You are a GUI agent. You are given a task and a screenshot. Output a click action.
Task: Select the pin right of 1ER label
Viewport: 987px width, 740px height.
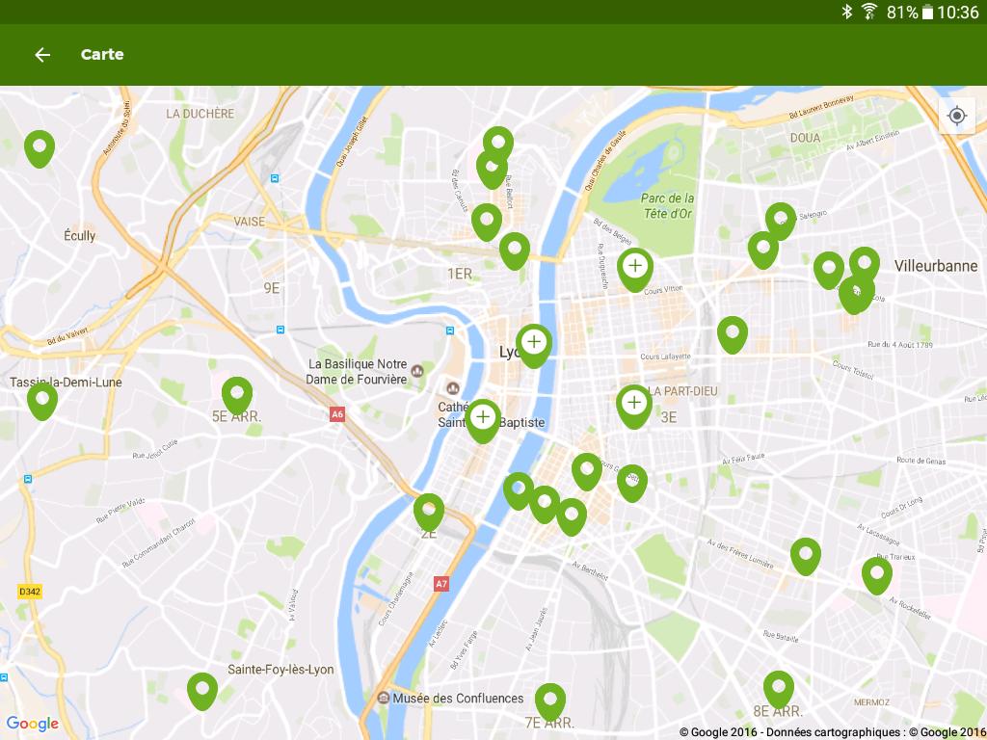pos(515,251)
